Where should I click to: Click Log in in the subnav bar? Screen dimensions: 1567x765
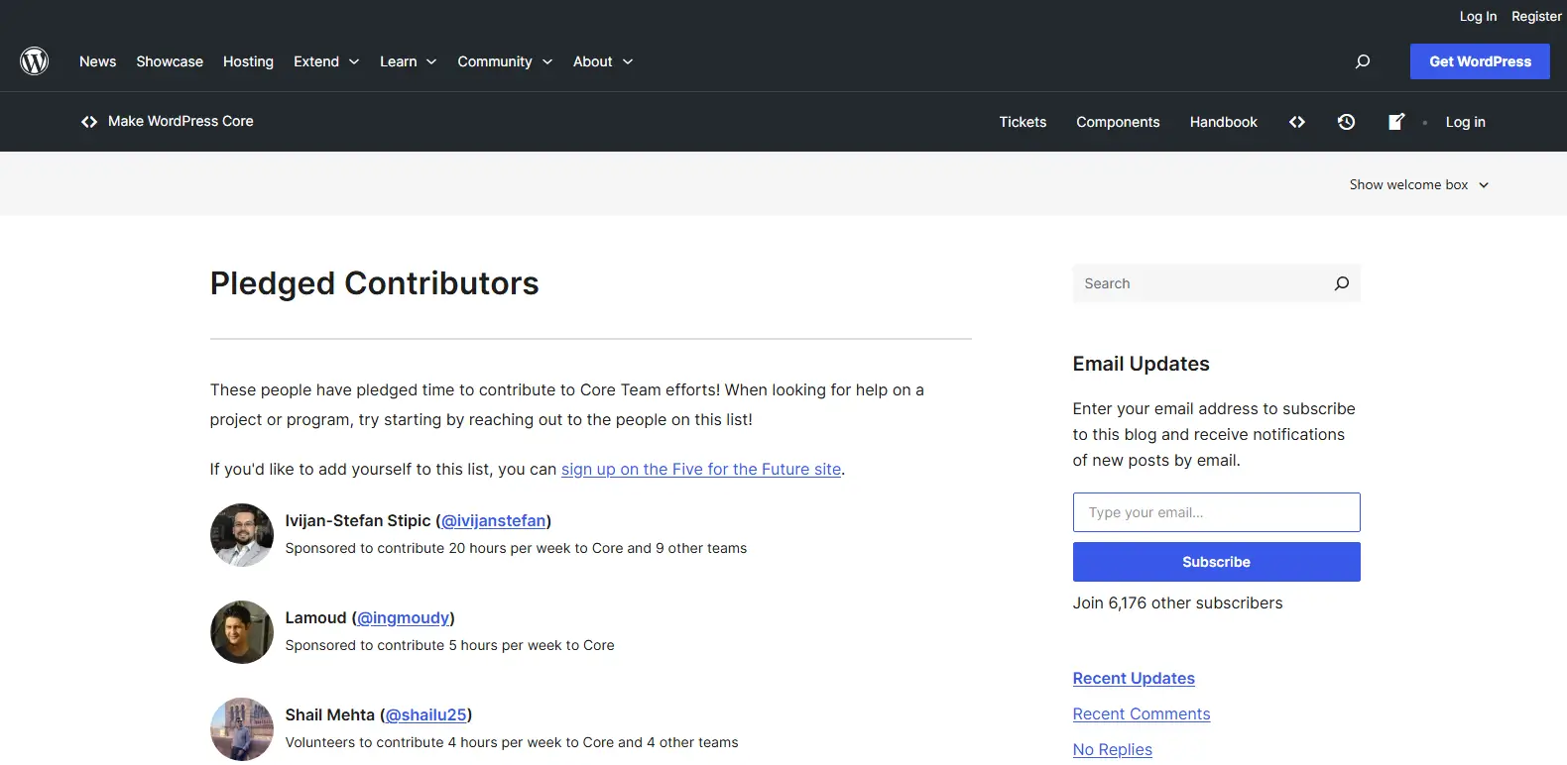(1465, 122)
